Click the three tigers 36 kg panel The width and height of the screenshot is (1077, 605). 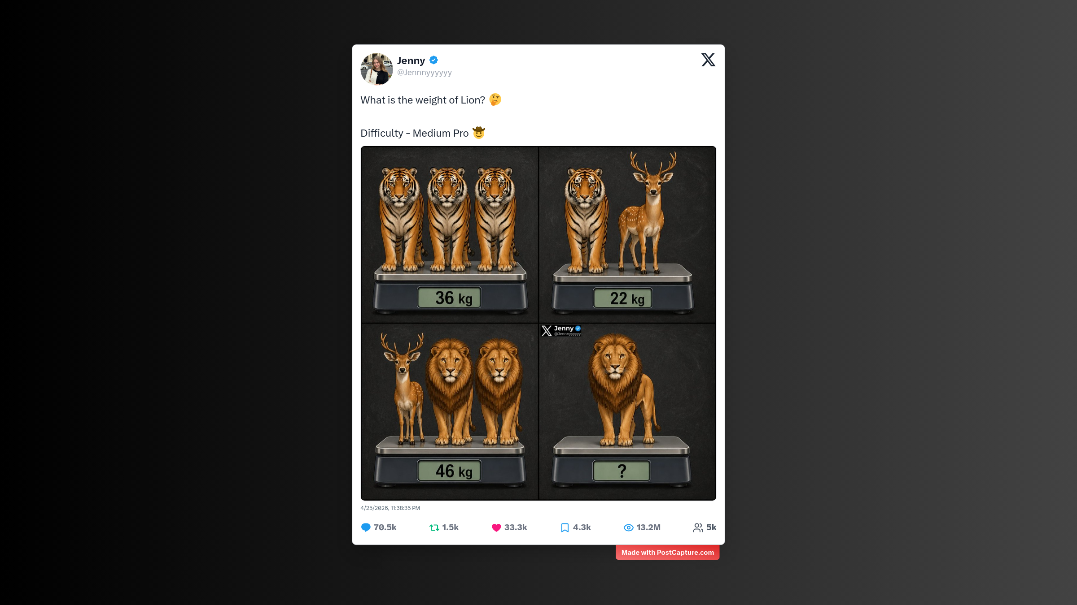tap(450, 234)
